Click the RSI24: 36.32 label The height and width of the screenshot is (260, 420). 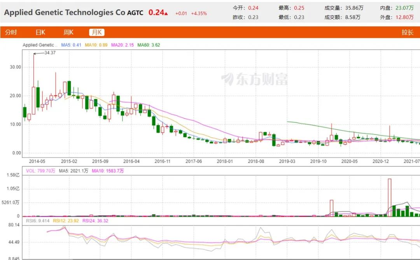(x=95, y=221)
